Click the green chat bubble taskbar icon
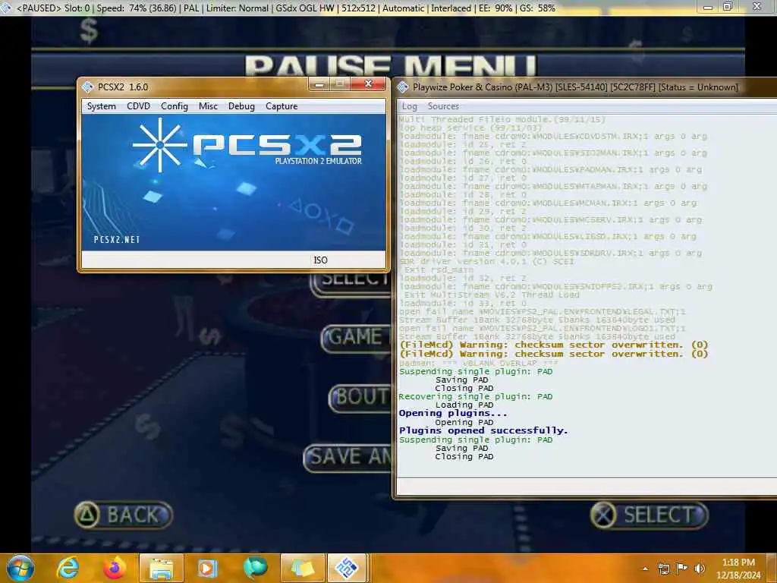The height and width of the screenshot is (583, 777). click(x=255, y=568)
